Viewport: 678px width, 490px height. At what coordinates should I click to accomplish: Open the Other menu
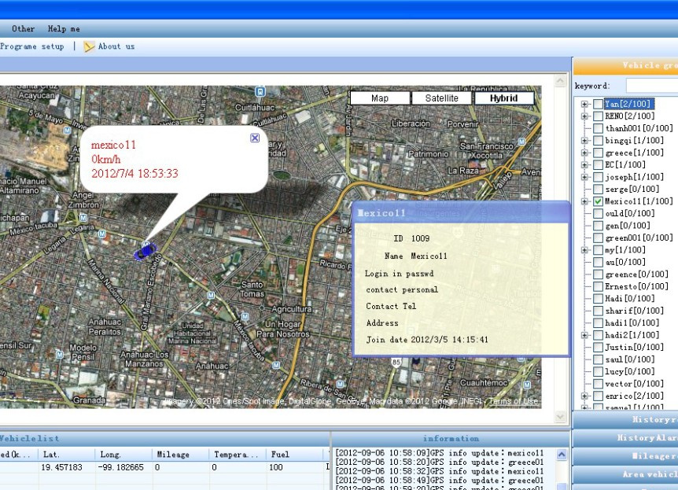pos(24,28)
